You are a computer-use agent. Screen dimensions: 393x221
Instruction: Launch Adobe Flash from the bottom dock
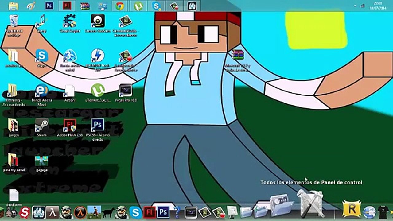(150, 212)
